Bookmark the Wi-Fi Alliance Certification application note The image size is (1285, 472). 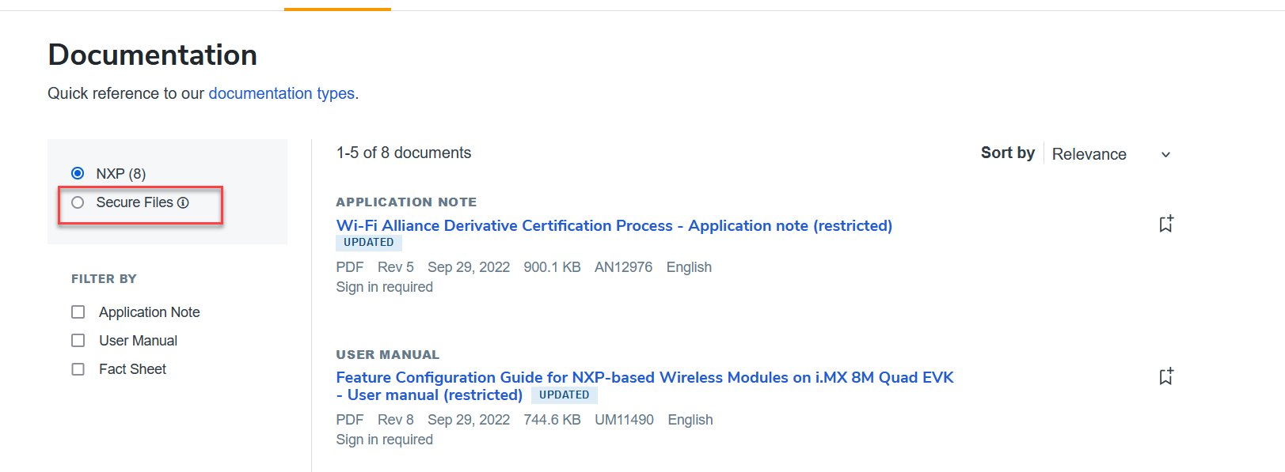tap(1165, 225)
